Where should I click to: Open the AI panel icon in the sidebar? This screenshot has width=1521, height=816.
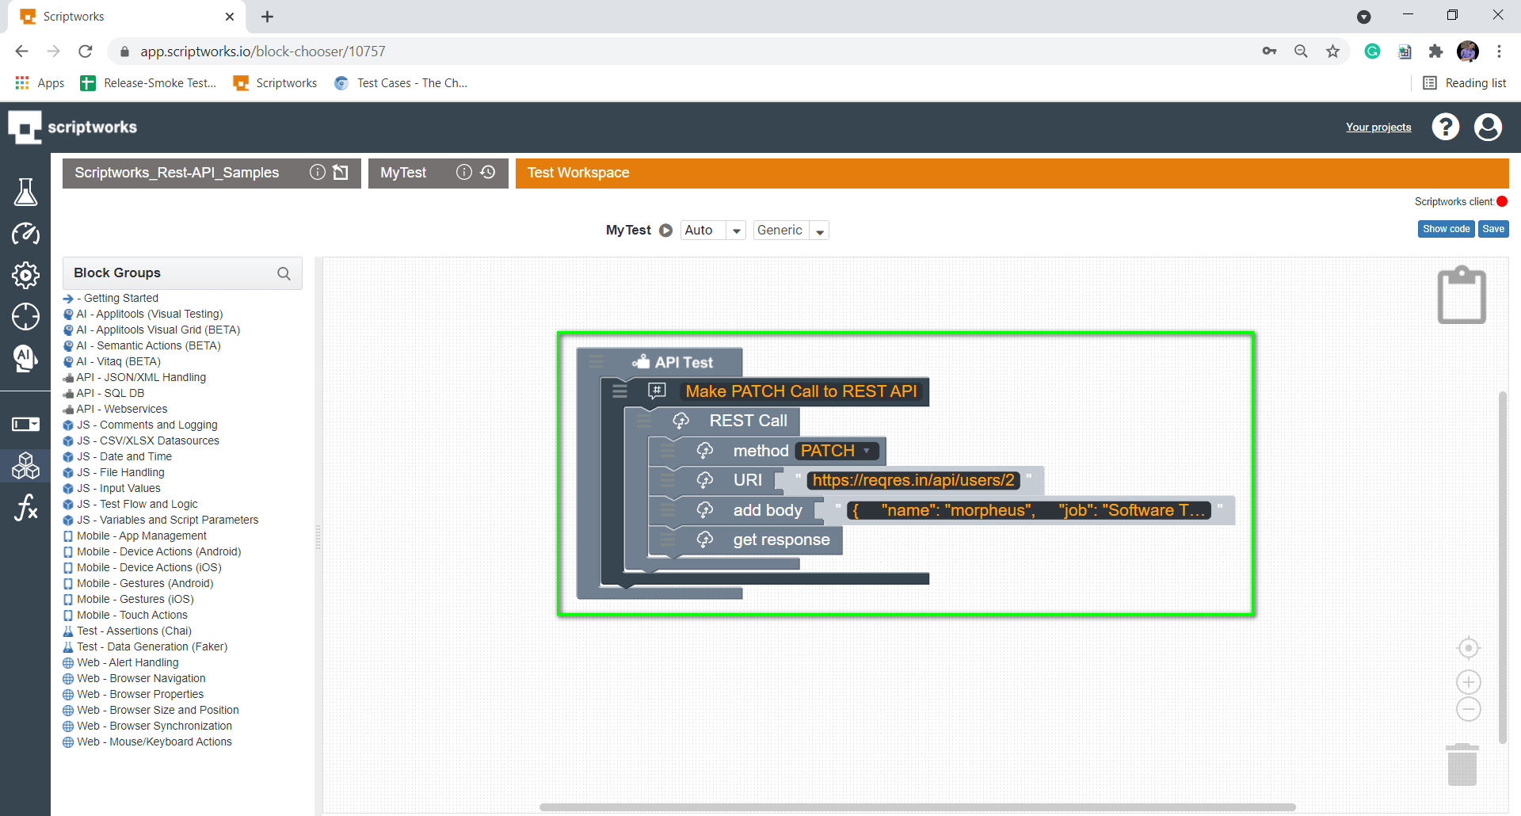click(26, 359)
